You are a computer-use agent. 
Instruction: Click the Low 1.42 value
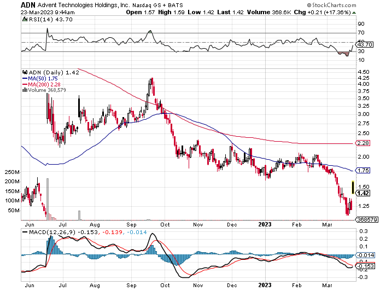pos(201,13)
